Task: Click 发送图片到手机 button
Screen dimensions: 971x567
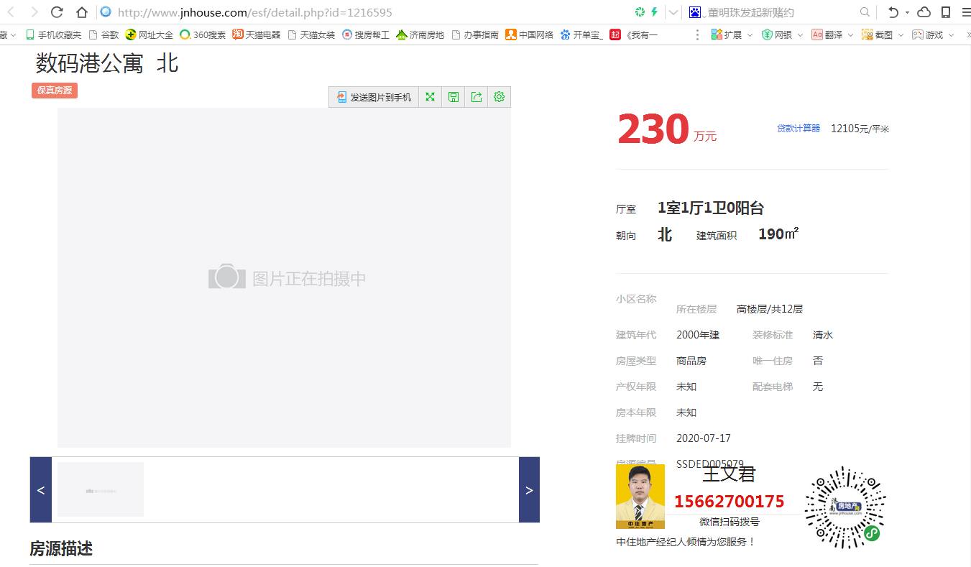Action: tap(374, 97)
